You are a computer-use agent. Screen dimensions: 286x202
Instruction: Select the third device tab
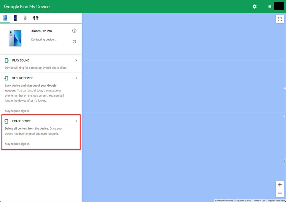pyautogui.click(x=25, y=18)
